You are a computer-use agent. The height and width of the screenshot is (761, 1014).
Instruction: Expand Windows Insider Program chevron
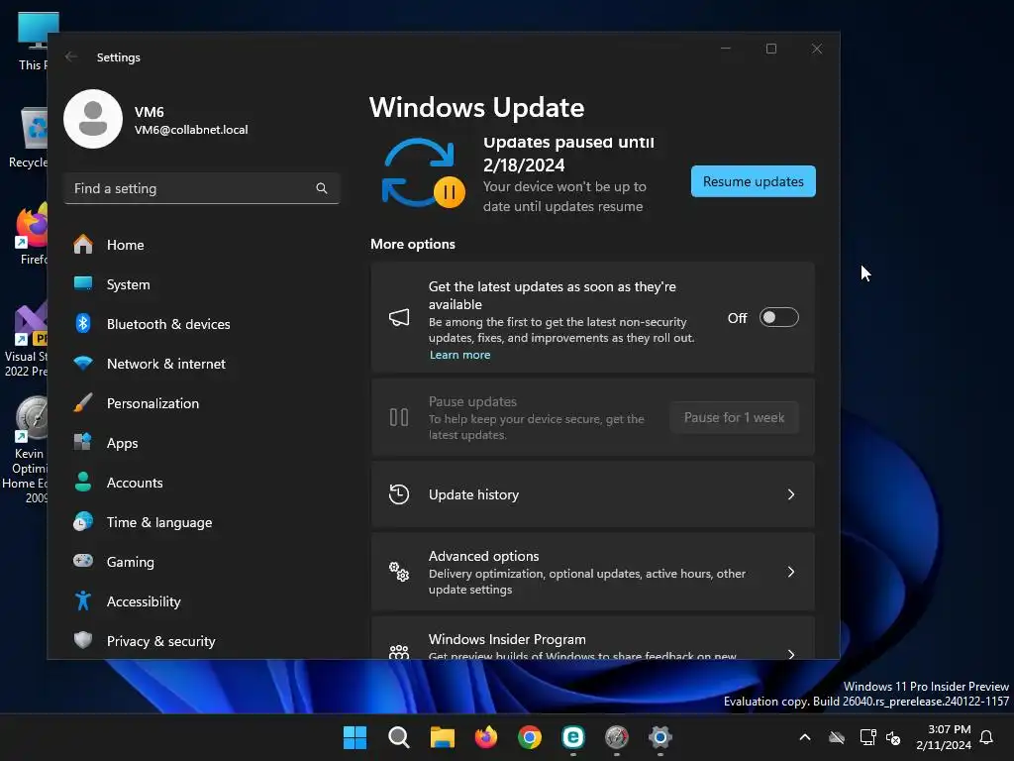tap(791, 654)
